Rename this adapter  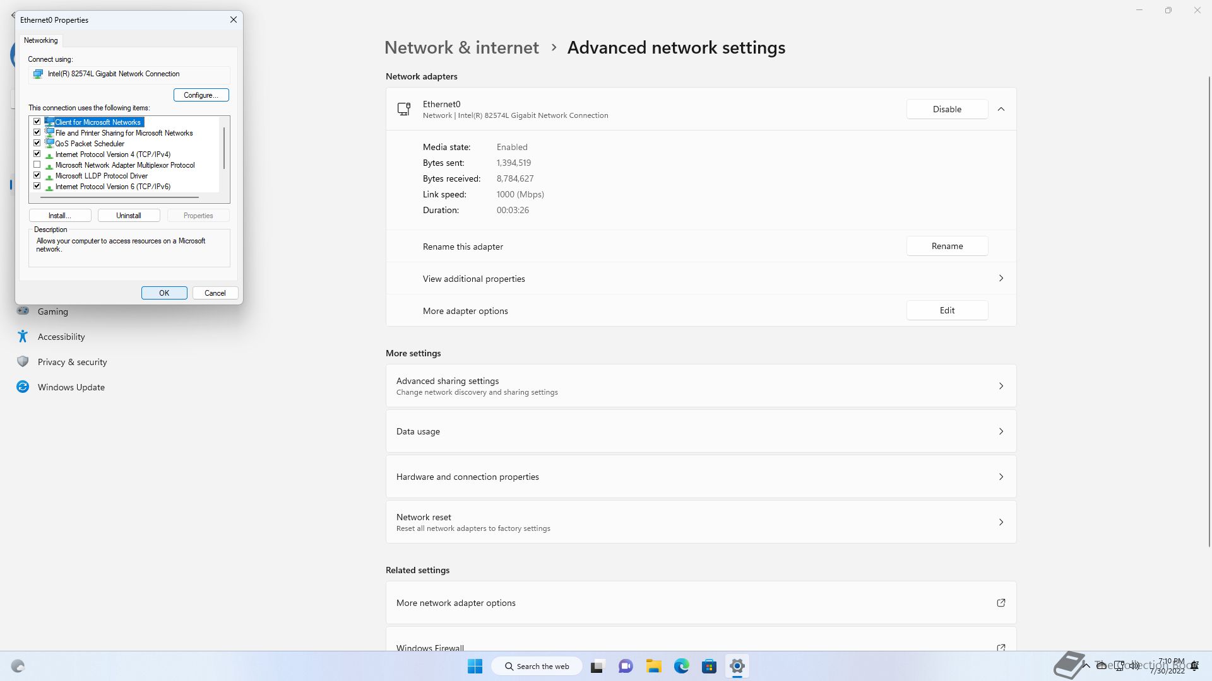(x=947, y=246)
